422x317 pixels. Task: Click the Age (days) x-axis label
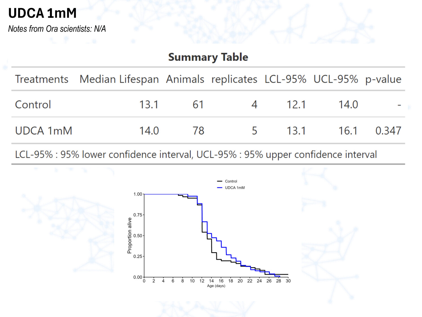pyautogui.click(x=216, y=286)
